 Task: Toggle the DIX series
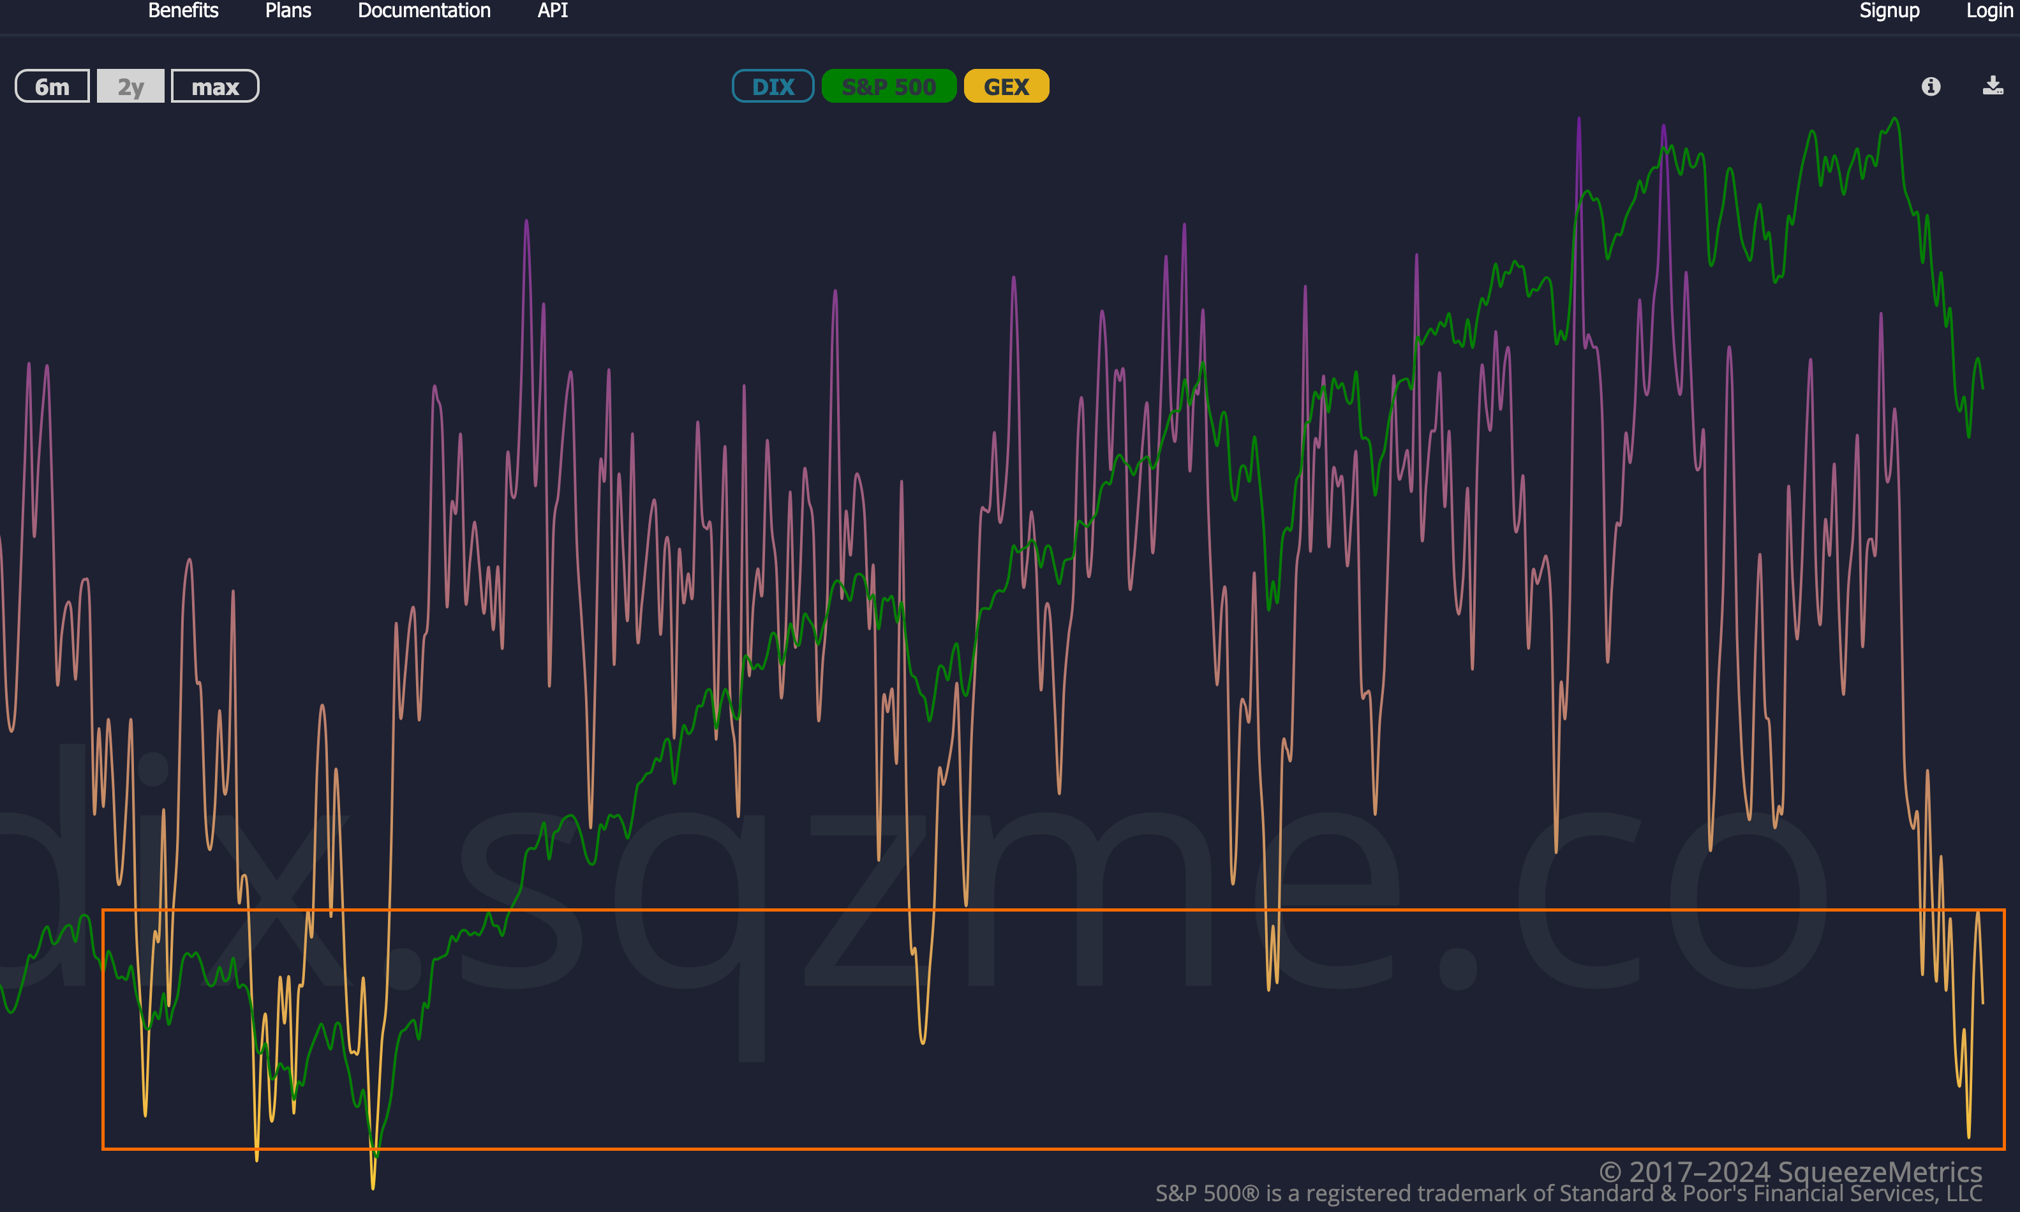tap(773, 87)
